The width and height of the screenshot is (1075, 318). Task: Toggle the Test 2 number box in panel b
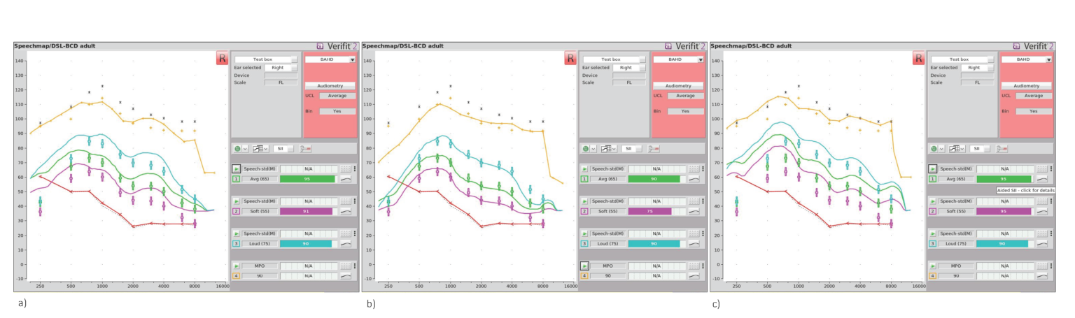point(584,211)
